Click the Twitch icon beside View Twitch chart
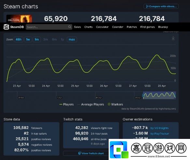Viewport: 190px width, 160px height. [80, 154]
